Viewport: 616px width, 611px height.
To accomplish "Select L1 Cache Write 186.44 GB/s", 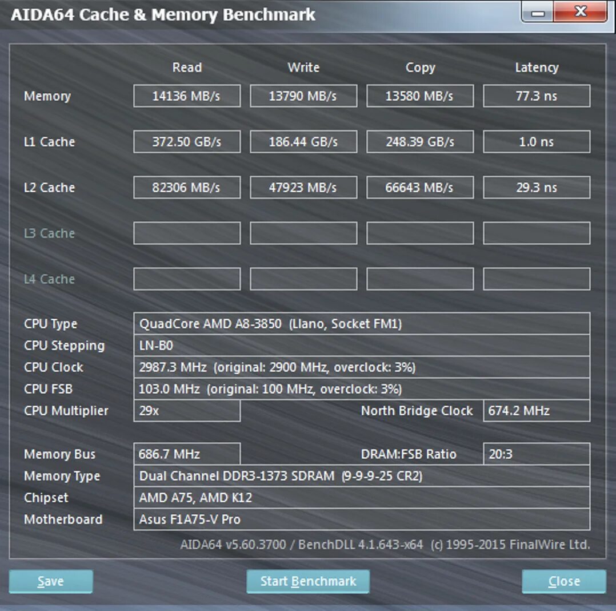I will 303,142.
